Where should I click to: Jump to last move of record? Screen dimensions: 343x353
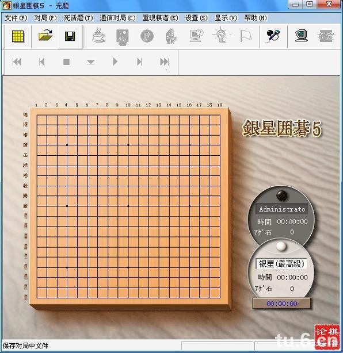[164, 62]
